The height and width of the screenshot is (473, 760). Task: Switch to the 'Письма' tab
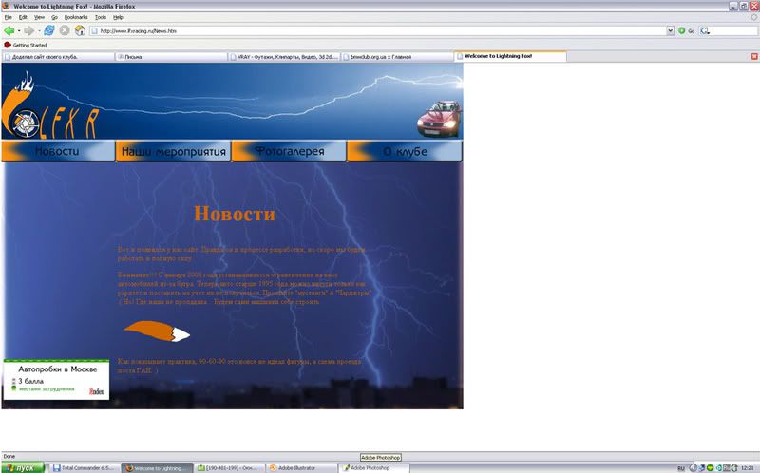[171, 57]
